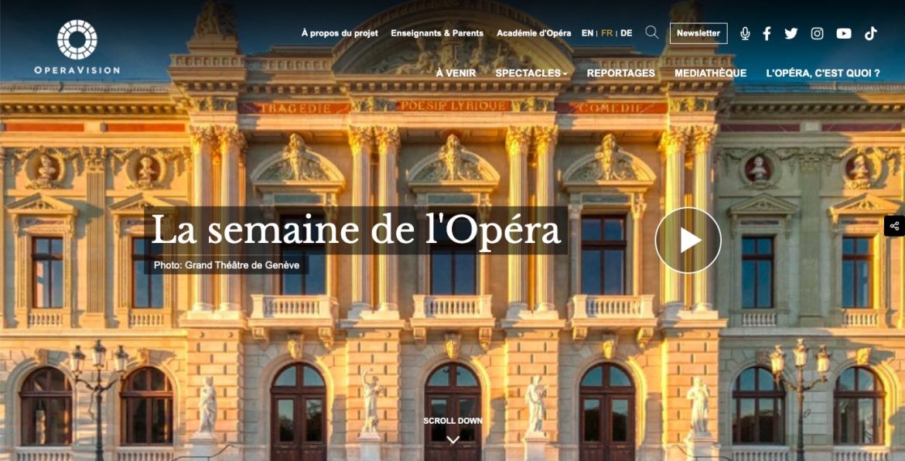Click the OperaVision logo

tap(77, 46)
